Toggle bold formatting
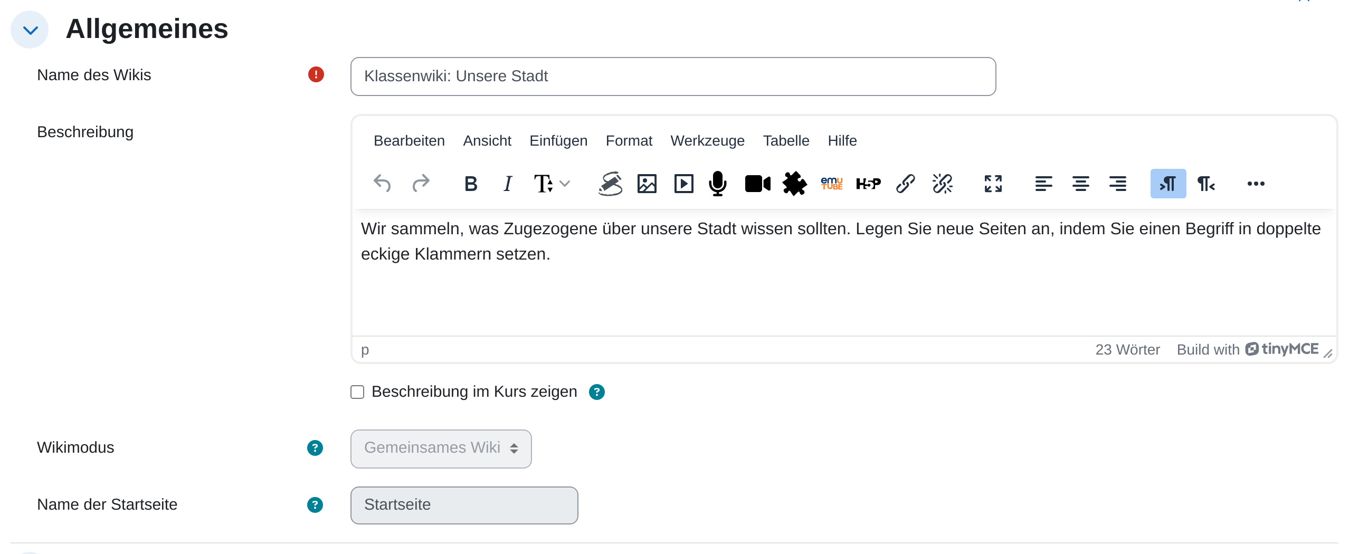 pos(471,184)
